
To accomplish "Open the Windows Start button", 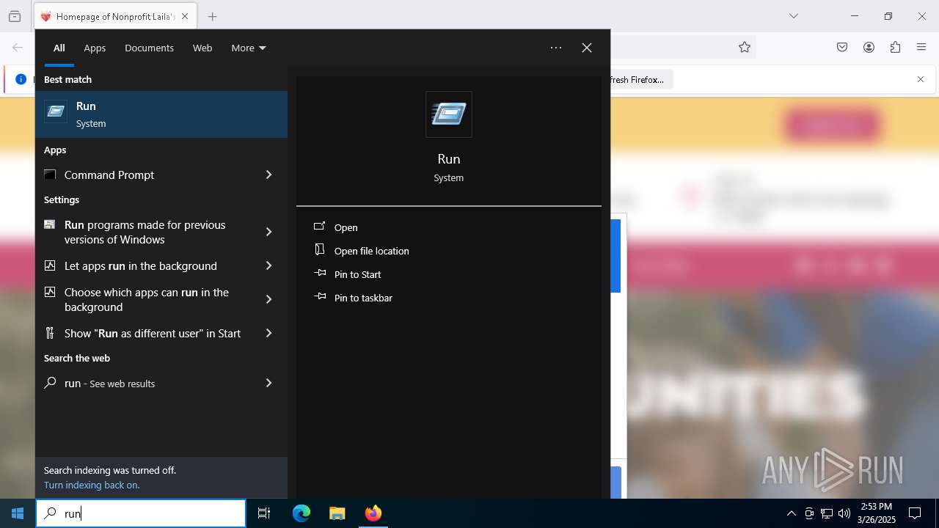I will (x=18, y=513).
